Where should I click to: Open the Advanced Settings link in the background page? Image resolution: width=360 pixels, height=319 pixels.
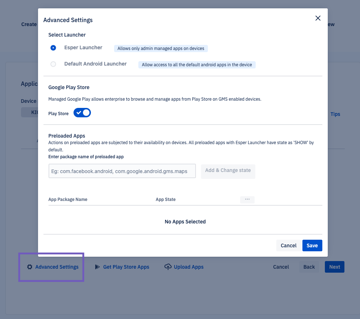coord(57,267)
